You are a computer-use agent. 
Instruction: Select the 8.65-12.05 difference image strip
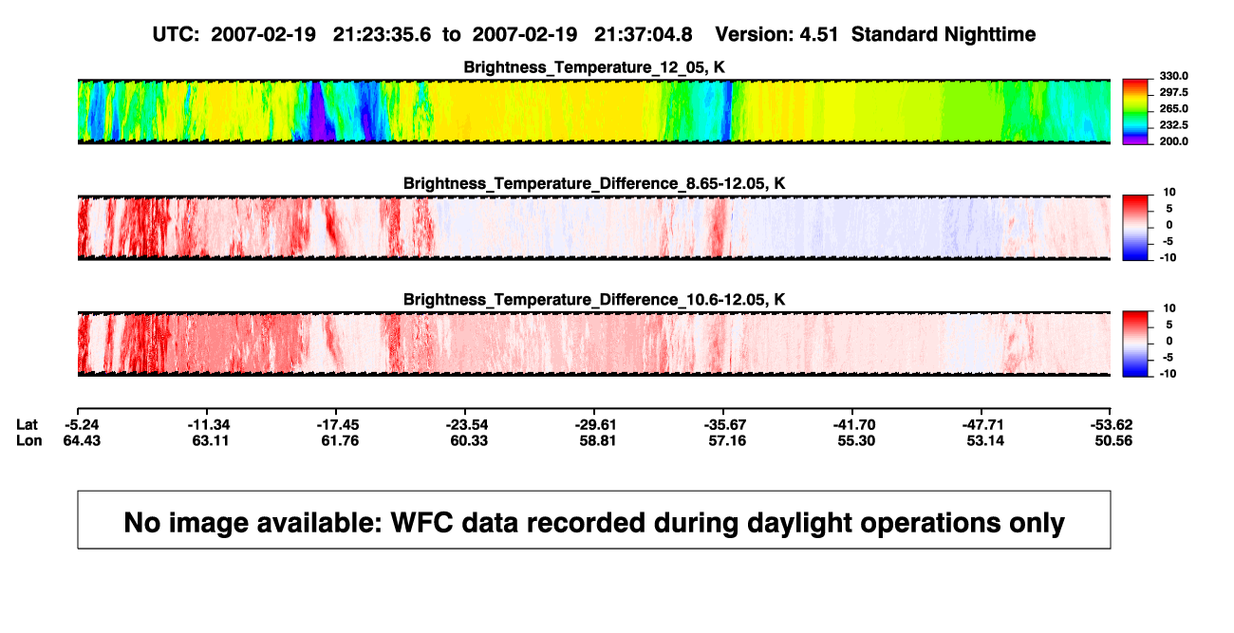point(594,228)
